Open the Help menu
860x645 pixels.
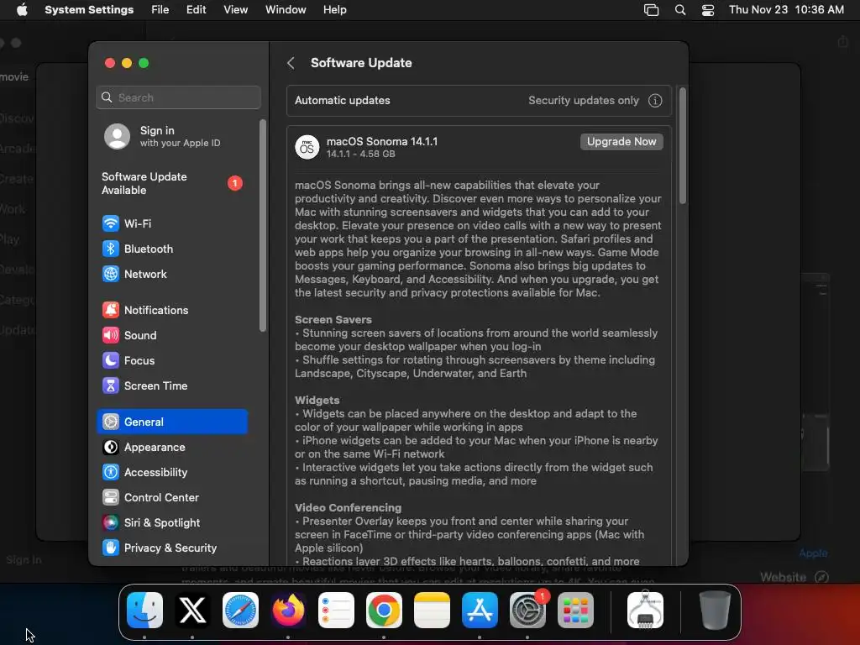pos(334,10)
